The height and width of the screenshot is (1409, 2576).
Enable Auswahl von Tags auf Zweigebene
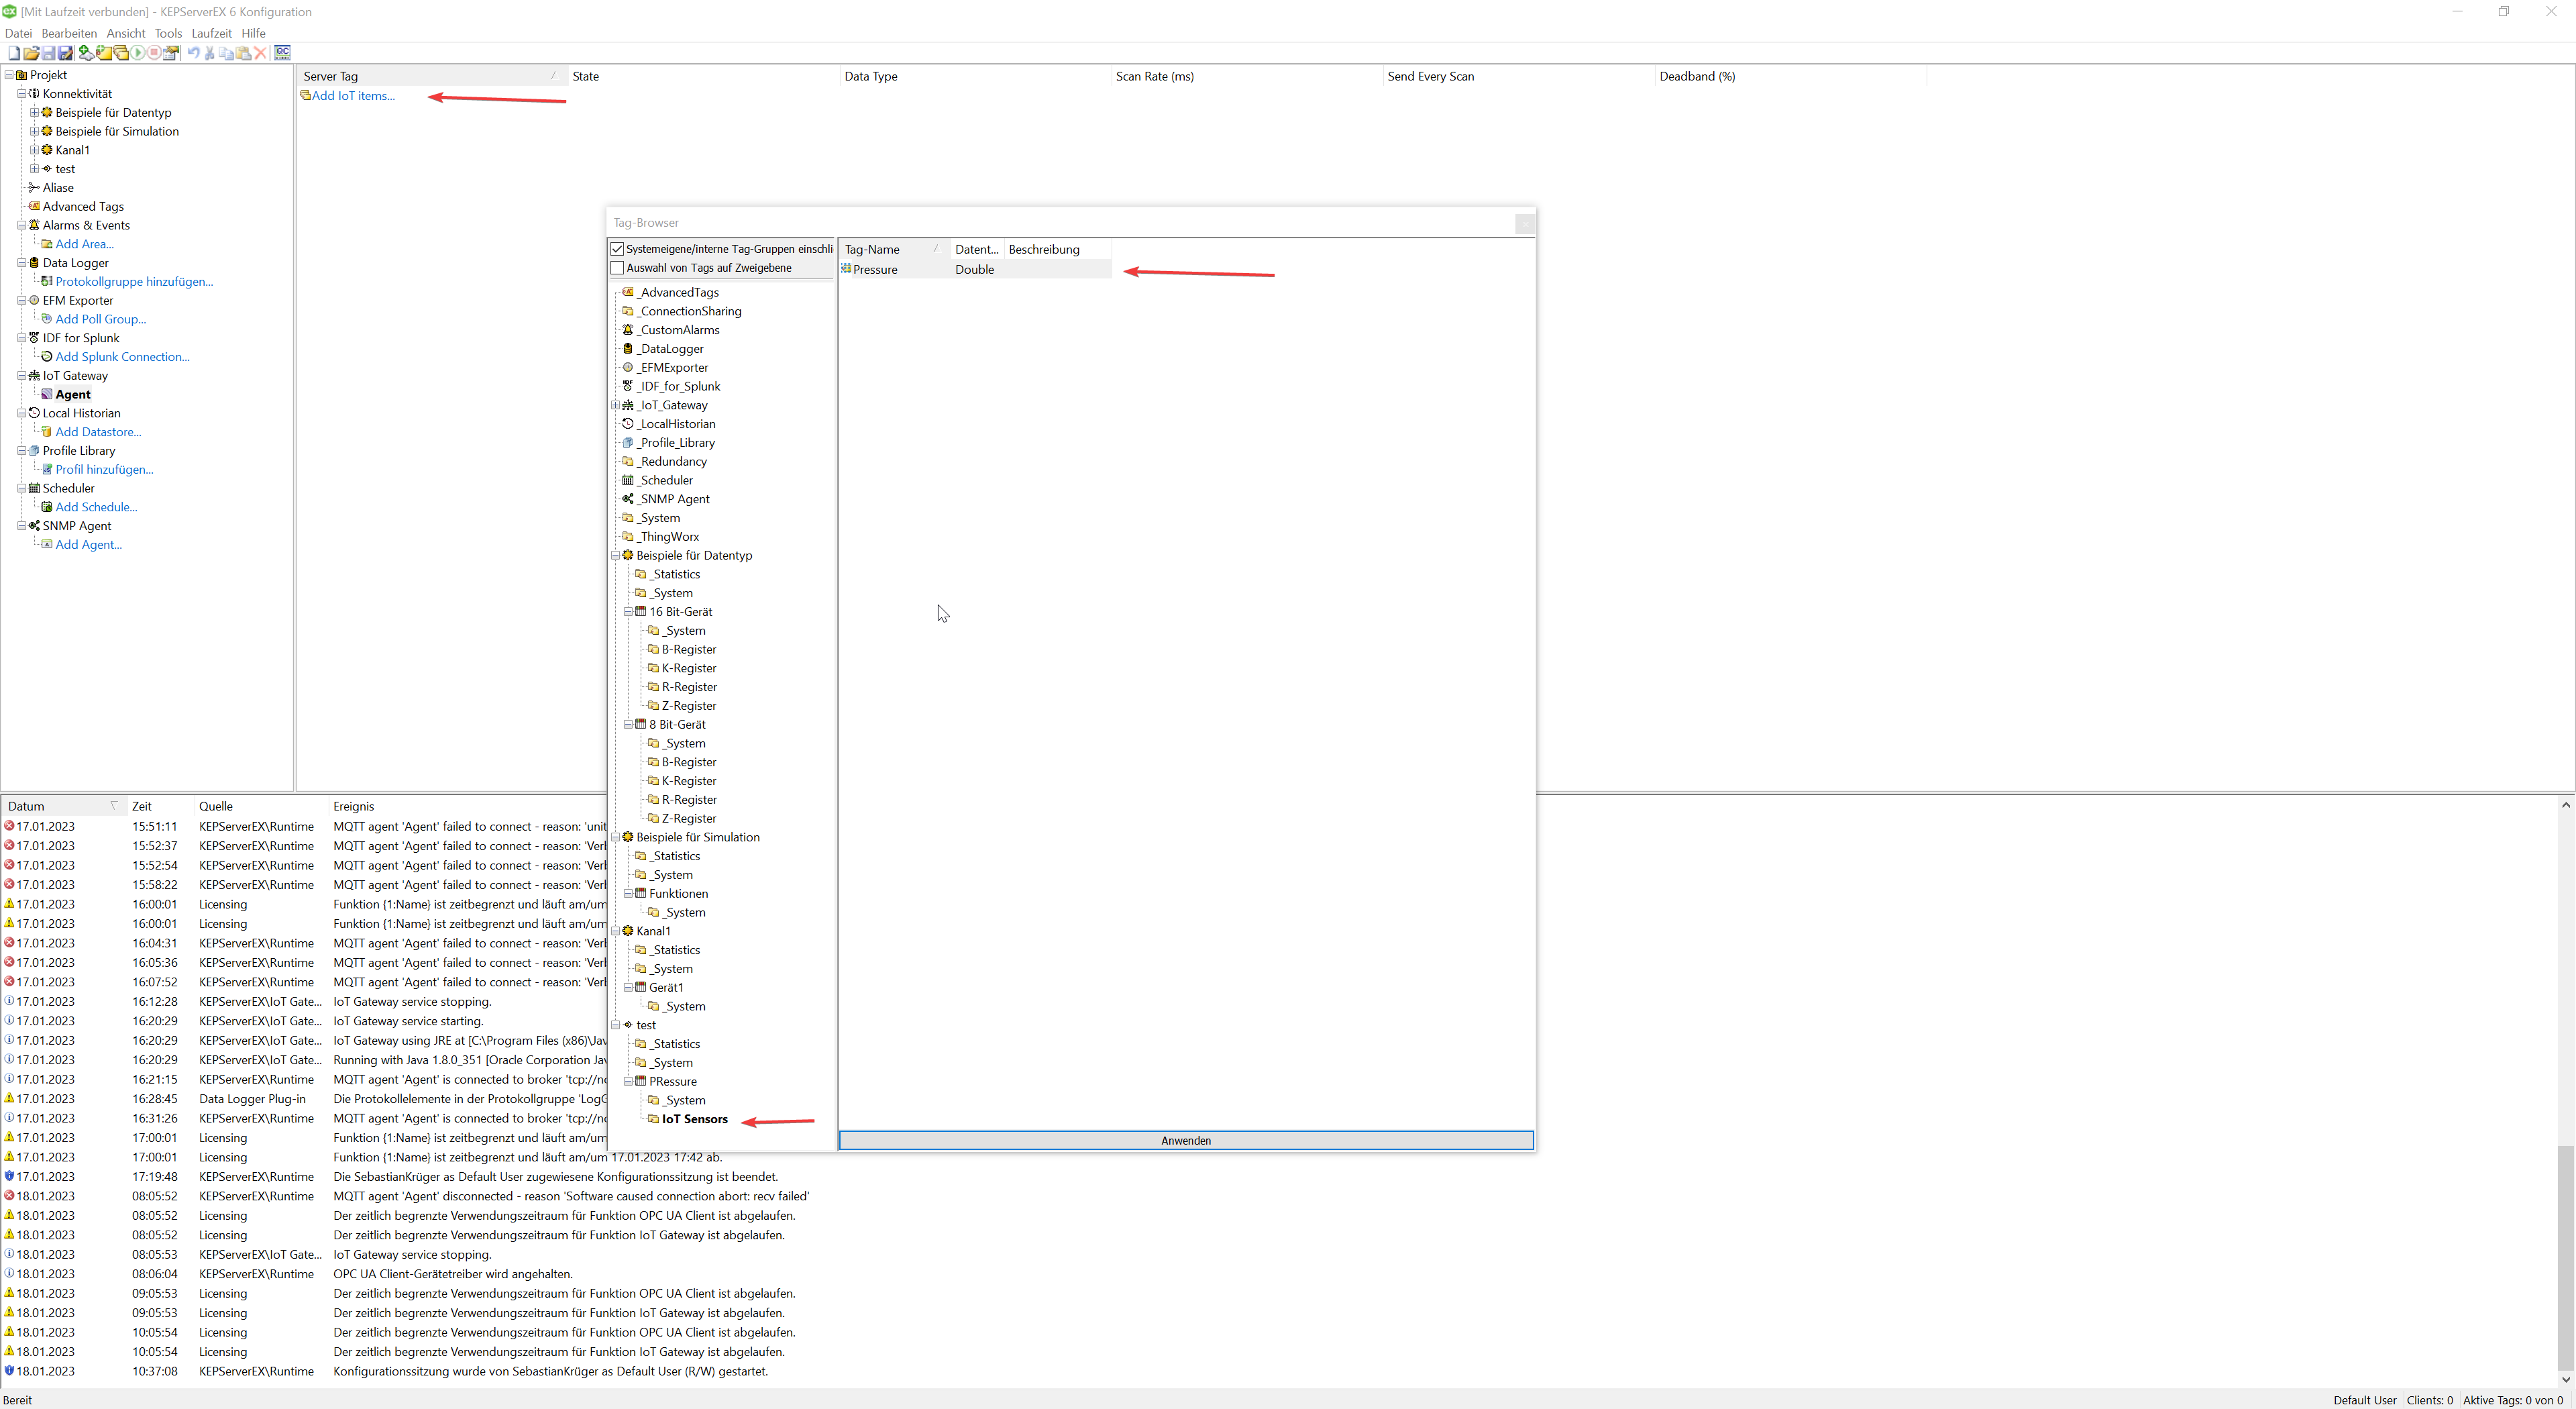pos(617,268)
